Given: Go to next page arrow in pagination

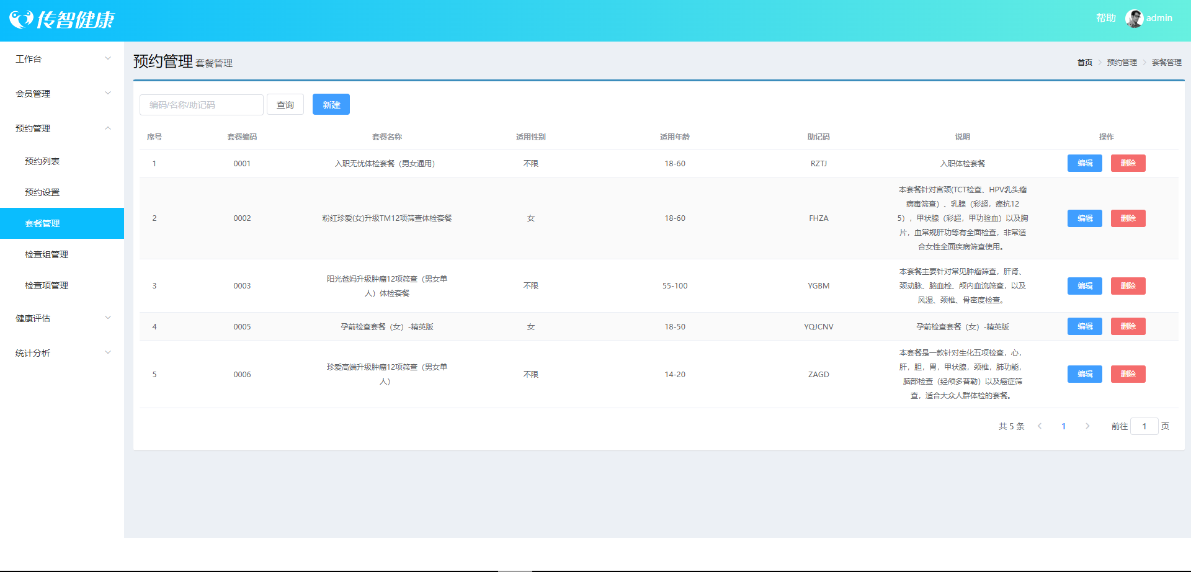Looking at the screenshot, I should coord(1087,426).
